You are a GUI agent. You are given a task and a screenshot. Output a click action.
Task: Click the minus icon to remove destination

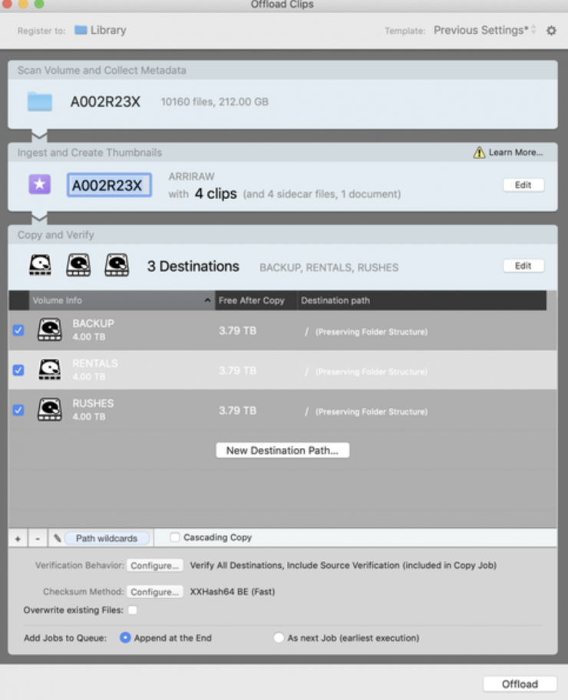[x=38, y=539]
